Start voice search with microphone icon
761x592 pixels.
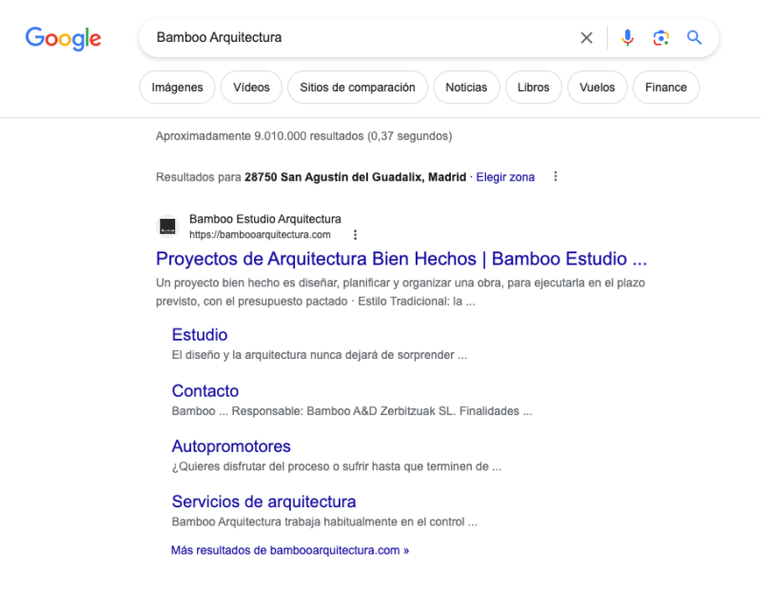click(x=628, y=38)
